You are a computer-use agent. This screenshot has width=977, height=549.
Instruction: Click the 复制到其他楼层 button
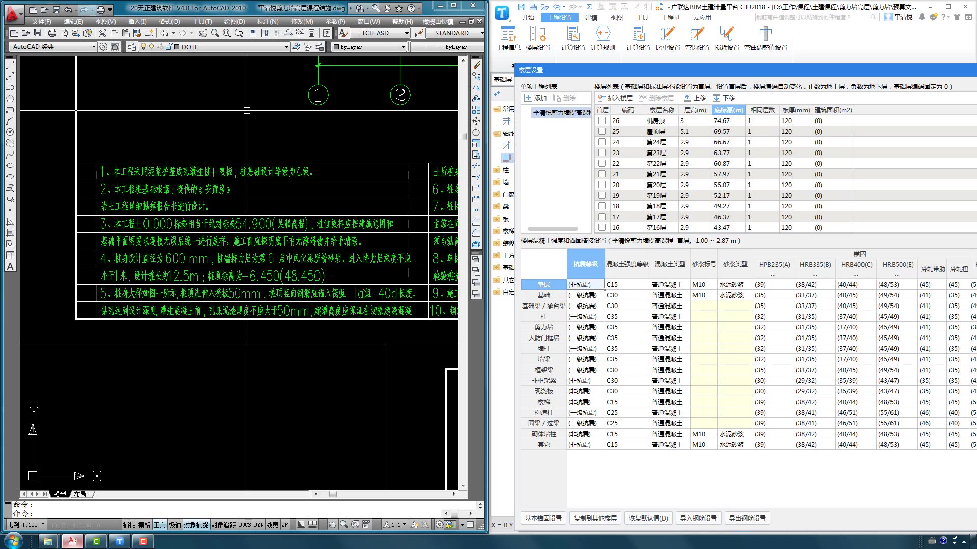click(x=595, y=518)
